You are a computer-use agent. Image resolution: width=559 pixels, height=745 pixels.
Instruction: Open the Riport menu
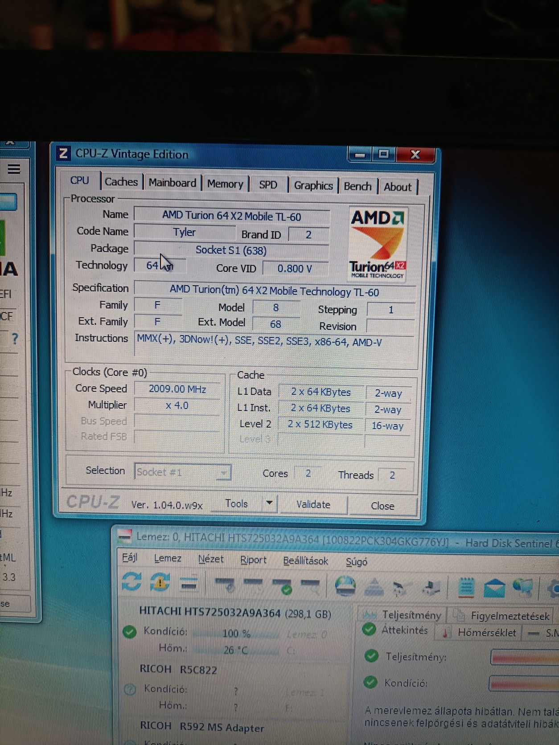253,560
